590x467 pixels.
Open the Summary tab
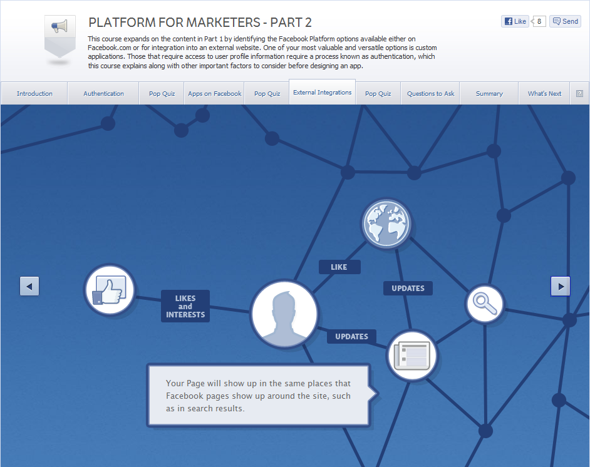[489, 93]
